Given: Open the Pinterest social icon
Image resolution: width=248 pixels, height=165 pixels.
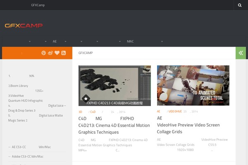Looking at the screenshot, I should coord(44,53).
